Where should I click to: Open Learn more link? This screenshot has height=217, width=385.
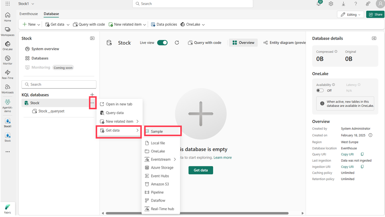click(222, 157)
